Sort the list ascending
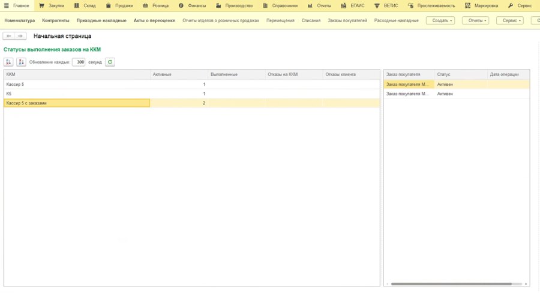This screenshot has height=293, width=540. pos(8,62)
